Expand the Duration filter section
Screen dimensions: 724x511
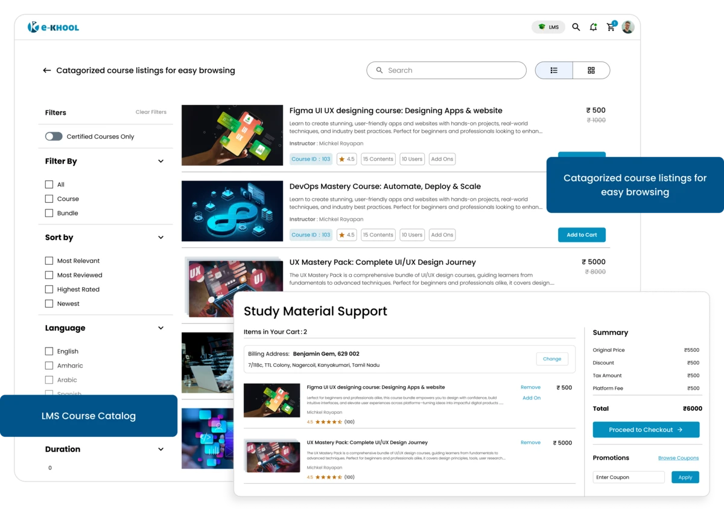pyautogui.click(x=160, y=449)
